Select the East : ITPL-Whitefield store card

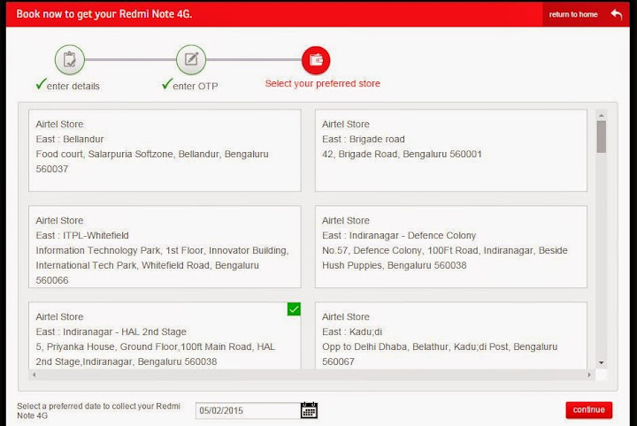pyautogui.click(x=165, y=247)
